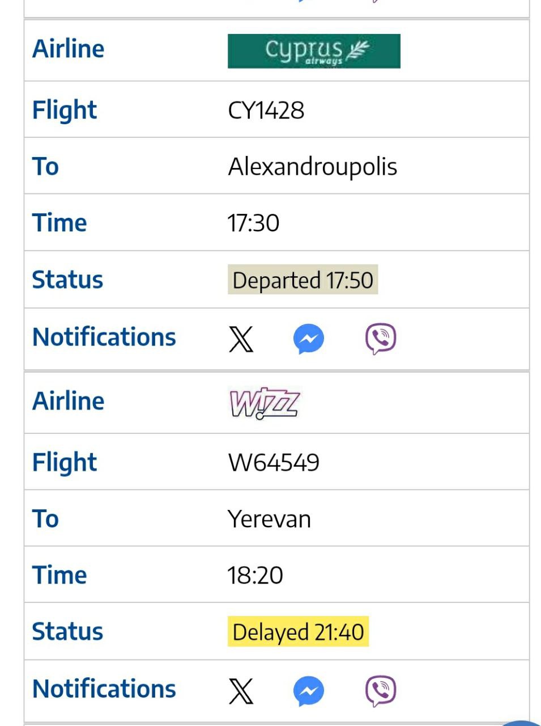
Task: Tap Viber icon for Alexandroupolis flight
Action: [x=381, y=339]
